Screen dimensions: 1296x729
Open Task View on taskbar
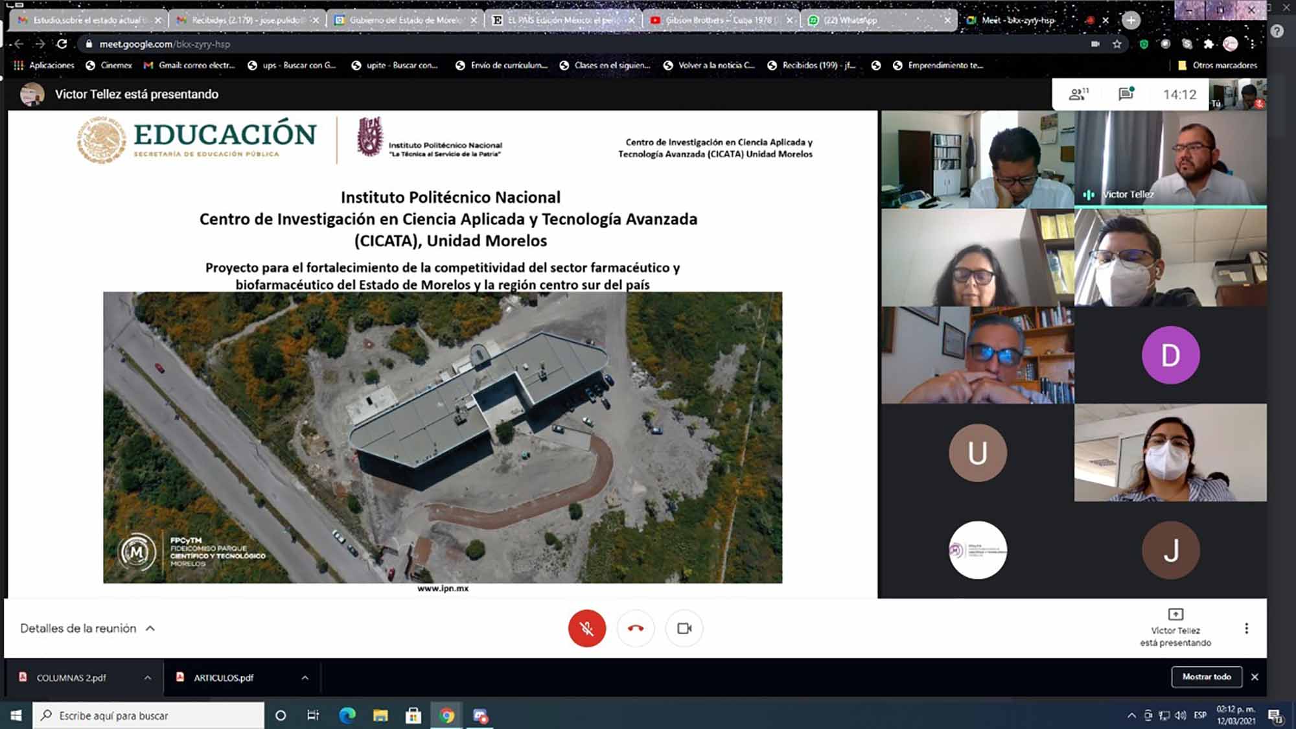coord(313,715)
